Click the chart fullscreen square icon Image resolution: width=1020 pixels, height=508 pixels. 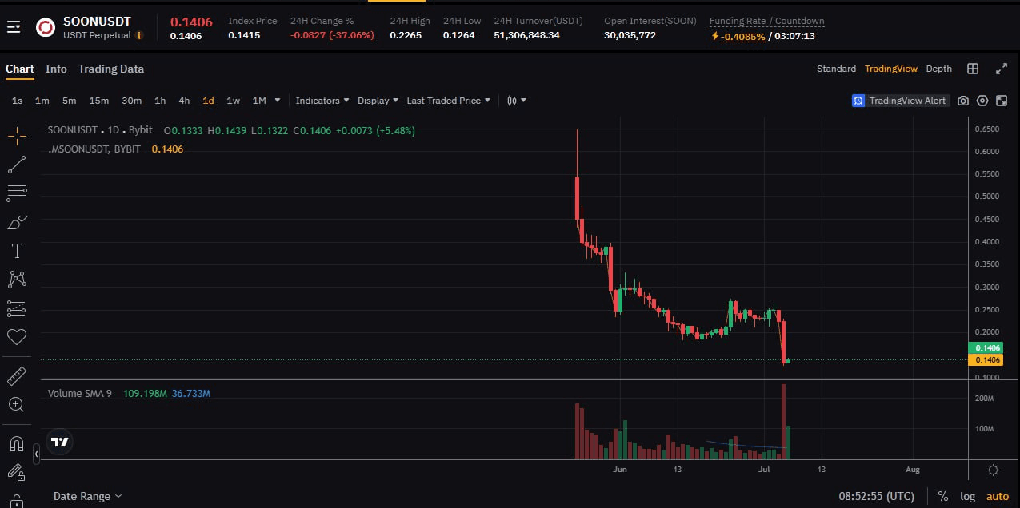pos(1002,101)
